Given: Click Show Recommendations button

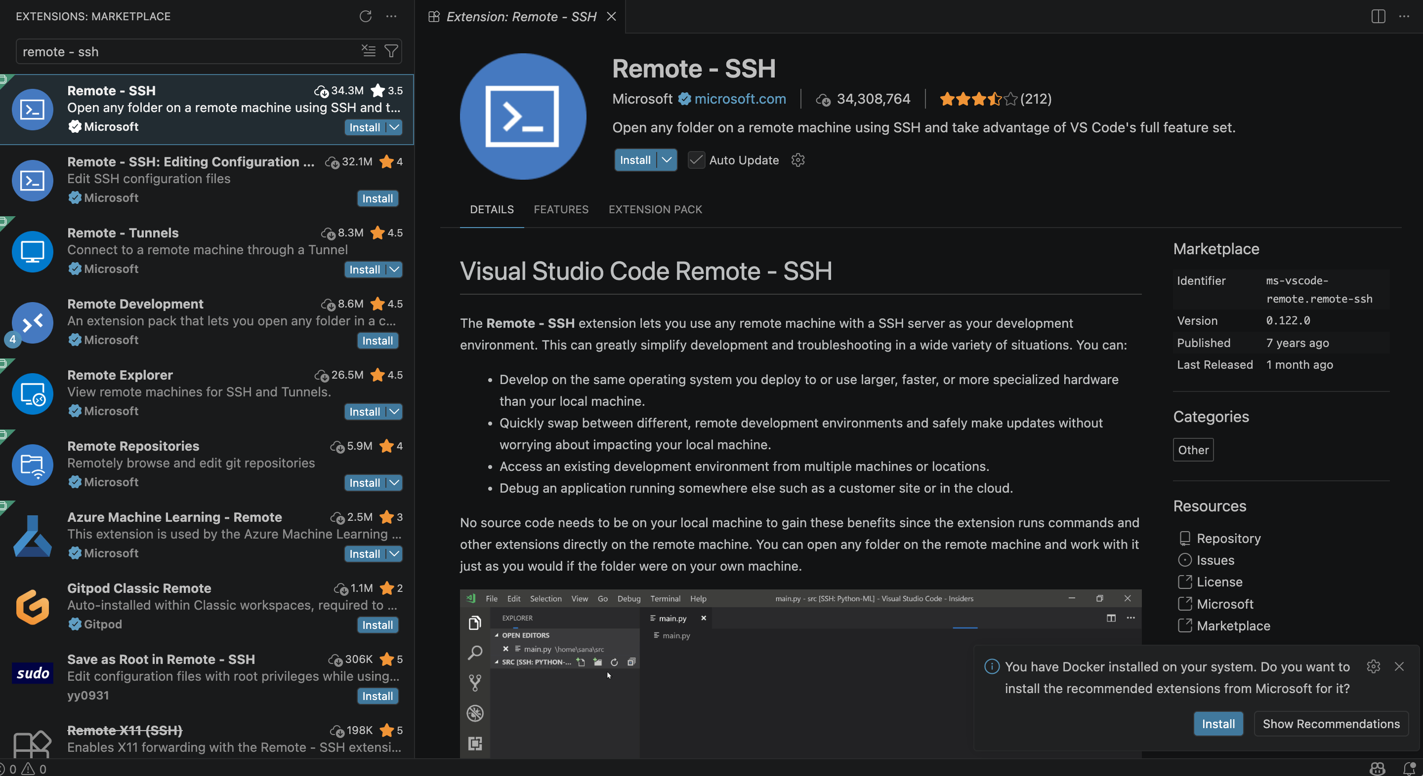Looking at the screenshot, I should click(x=1331, y=724).
